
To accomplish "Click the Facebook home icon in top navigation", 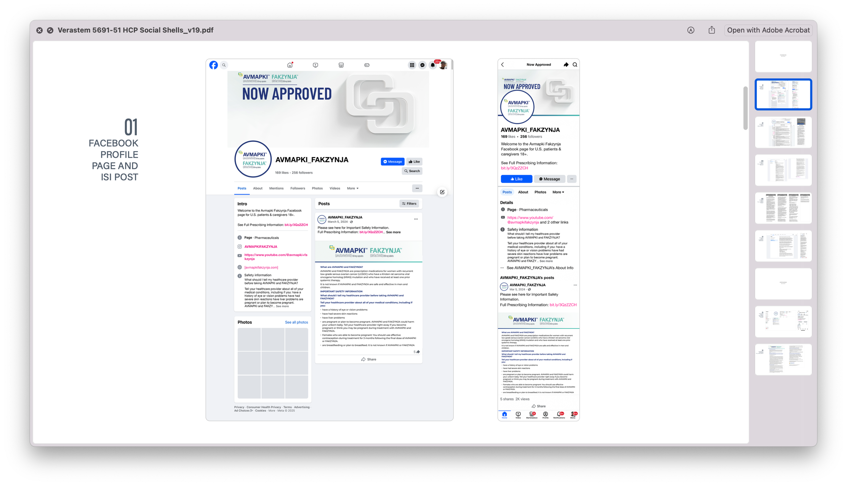I will pyautogui.click(x=290, y=65).
